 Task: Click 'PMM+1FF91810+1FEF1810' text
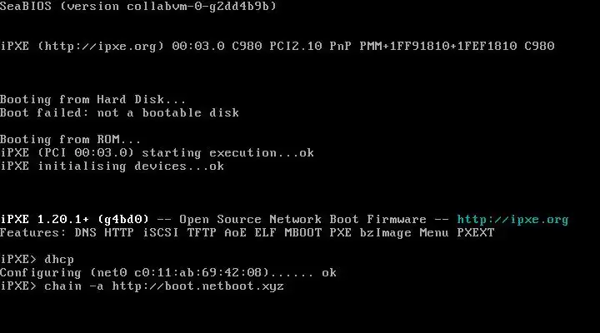(x=438, y=47)
